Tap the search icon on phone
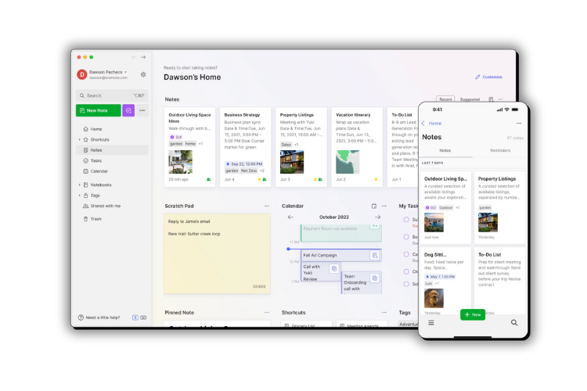The image size is (587, 391). pos(514,322)
